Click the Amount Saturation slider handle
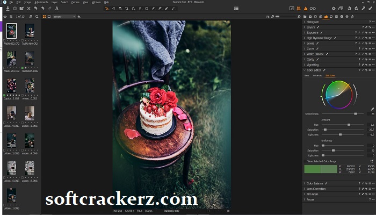 tap(325, 130)
